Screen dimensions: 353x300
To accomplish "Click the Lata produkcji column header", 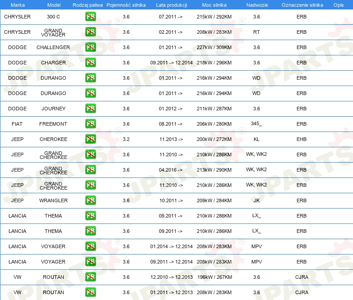I will pyautogui.click(x=172, y=5).
